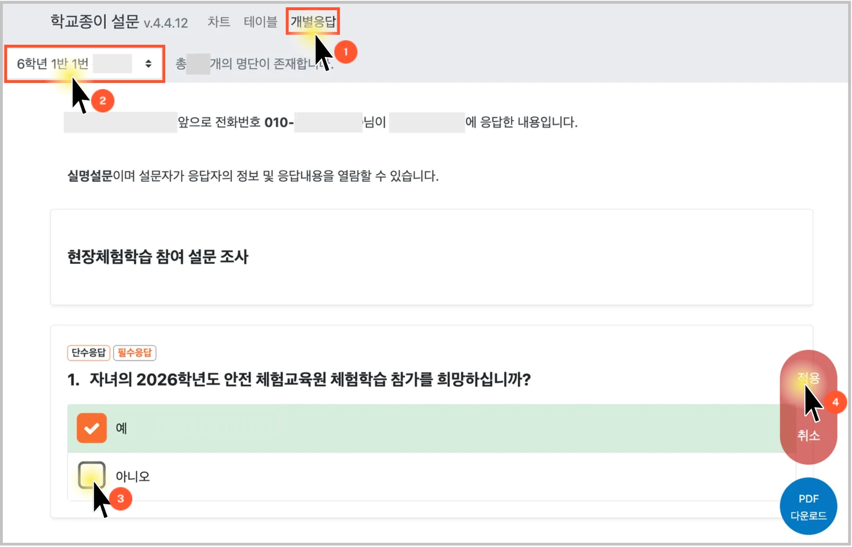The height and width of the screenshot is (547, 852).
Task: Click the red step marker numbered 2
Action: [x=102, y=101]
